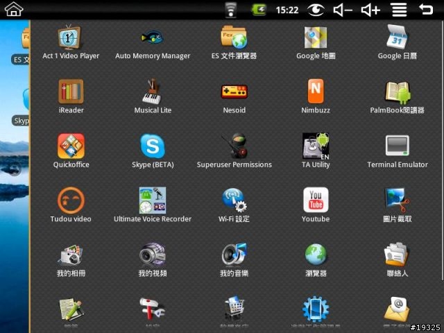Tap the back arrow button

tap(426, 9)
